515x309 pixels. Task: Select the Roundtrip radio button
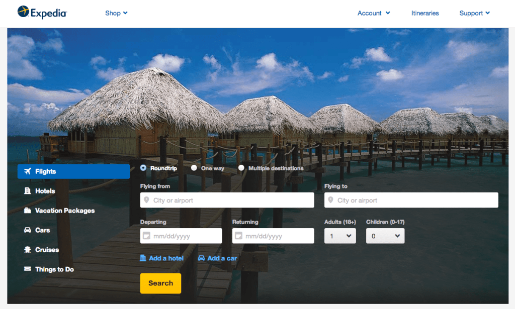pyautogui.click(x=143, y=168)
